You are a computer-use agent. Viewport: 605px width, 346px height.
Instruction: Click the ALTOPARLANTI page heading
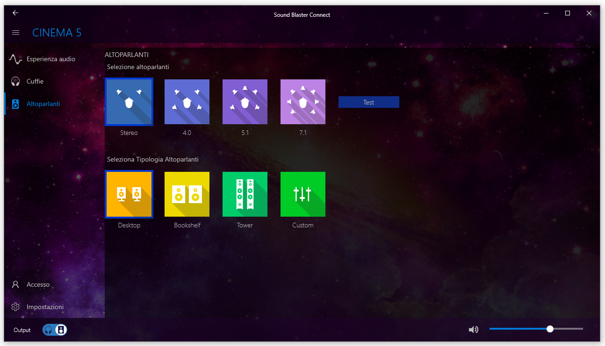click(x=127, y=55)
